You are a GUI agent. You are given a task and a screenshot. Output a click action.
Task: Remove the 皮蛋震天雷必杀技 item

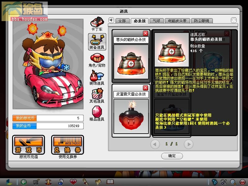click(145, 88)
